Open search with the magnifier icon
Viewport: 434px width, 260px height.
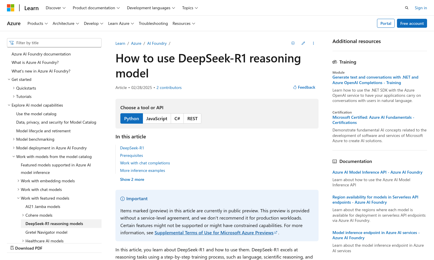407,8
